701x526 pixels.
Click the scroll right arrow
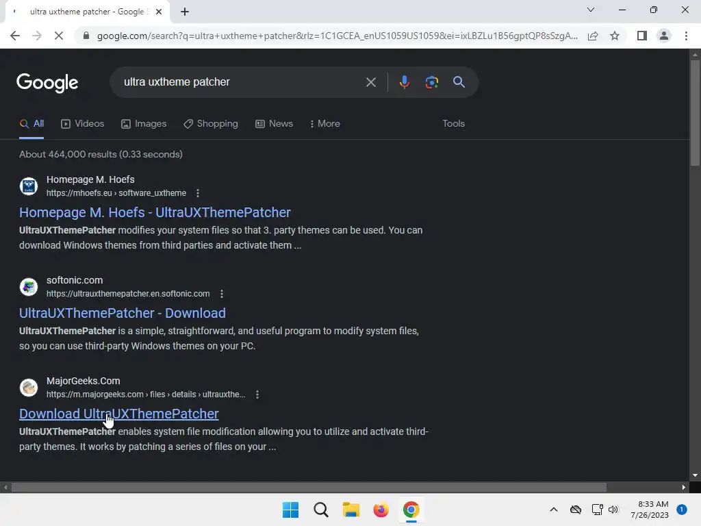tap(684, 487)
